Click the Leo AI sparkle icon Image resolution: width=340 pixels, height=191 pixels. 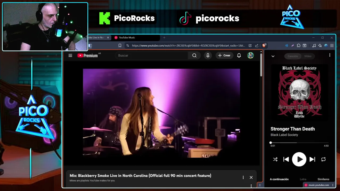click(320, 46)
